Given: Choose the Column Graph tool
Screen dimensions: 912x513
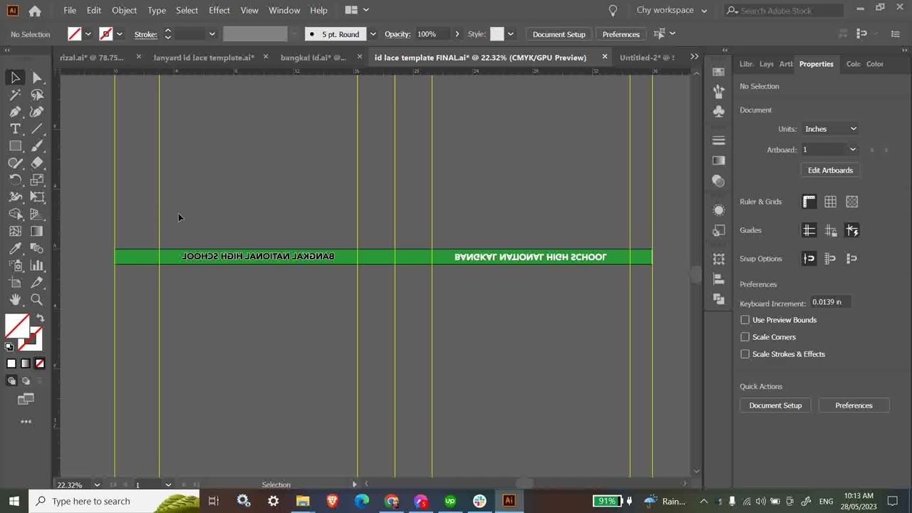Looking at the screenshot, I should (x=37, y=266).
